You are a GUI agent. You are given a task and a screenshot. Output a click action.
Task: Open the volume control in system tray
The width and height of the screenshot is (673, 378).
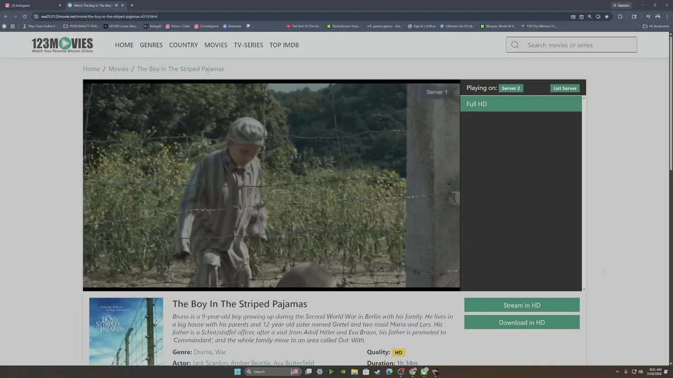(640, 372)
